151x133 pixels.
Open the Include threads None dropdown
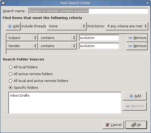67,26
